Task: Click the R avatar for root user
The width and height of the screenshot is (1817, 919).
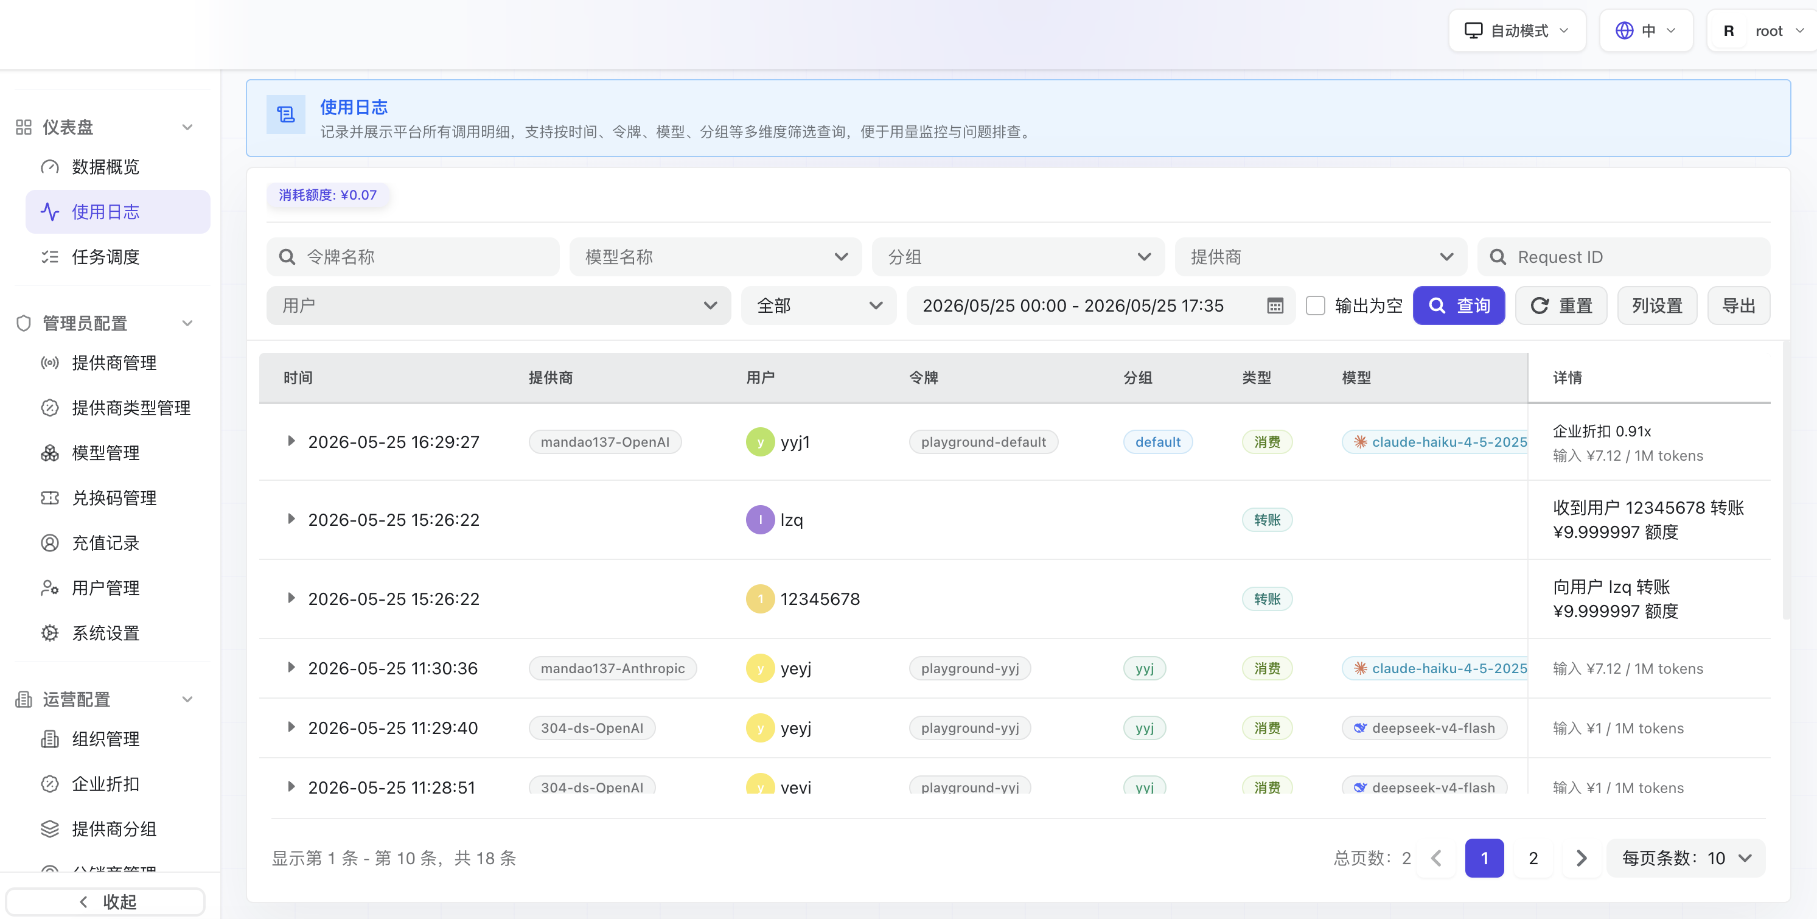Action: point(1728,30)
